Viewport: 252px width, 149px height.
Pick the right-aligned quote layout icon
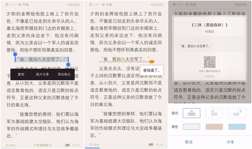(237, 113)
